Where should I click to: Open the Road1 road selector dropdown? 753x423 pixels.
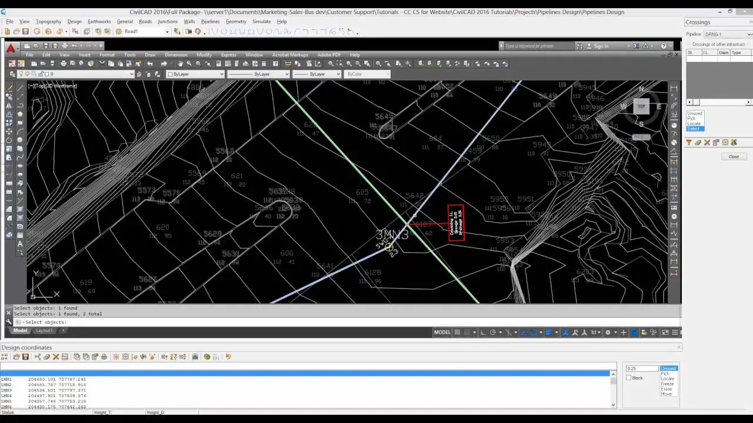167,31
